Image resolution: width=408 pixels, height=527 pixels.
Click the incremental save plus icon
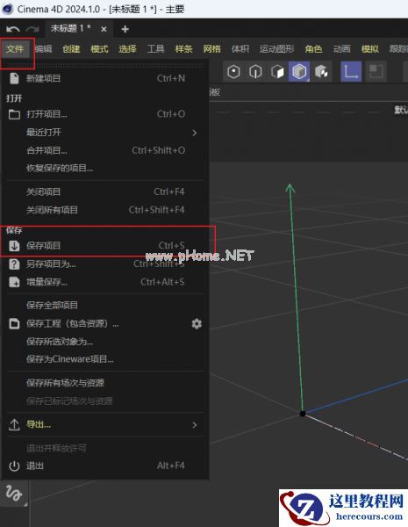coord(14,282)
